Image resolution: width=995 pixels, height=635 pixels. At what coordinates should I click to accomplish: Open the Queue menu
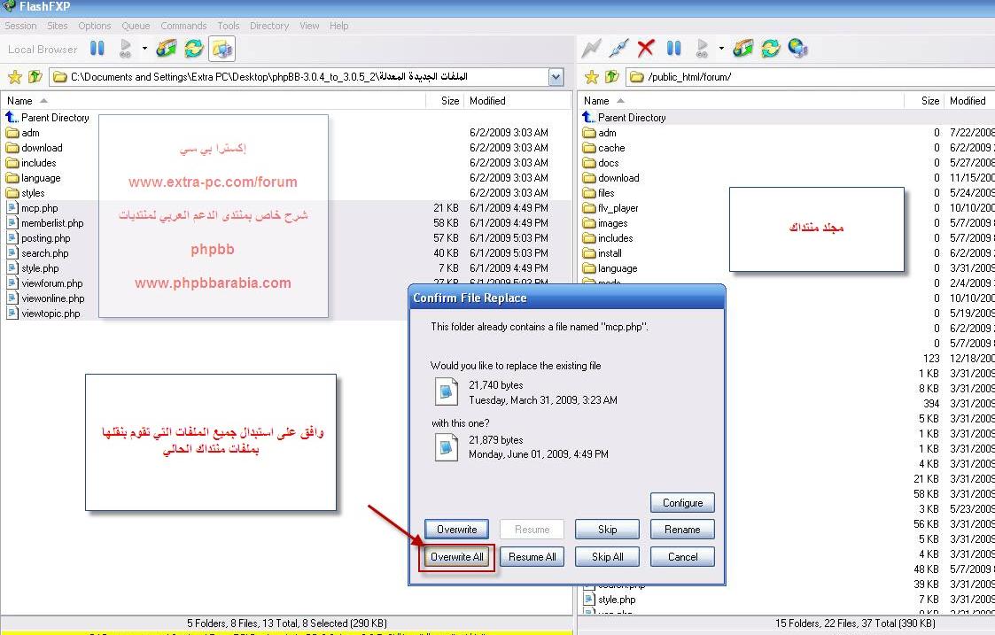(136, 26)
